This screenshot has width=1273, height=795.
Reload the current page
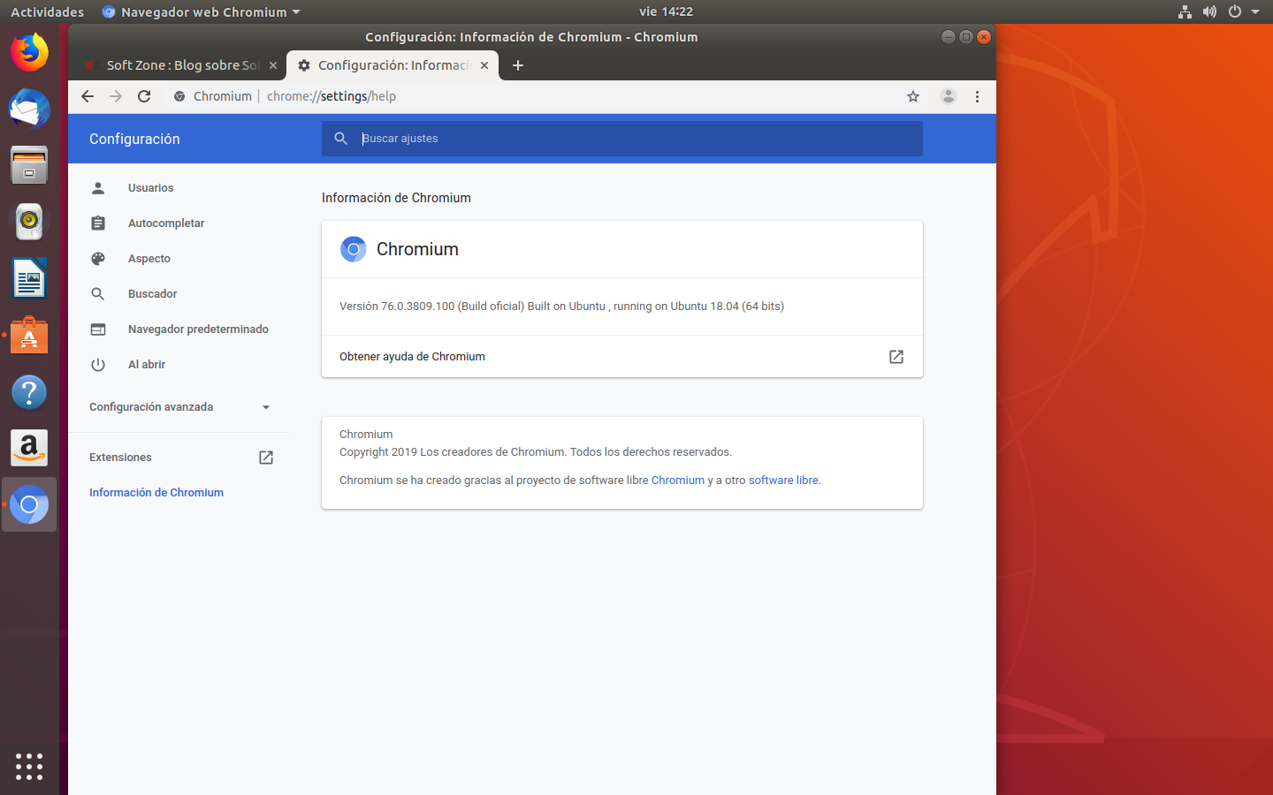[x=144, y=96]
